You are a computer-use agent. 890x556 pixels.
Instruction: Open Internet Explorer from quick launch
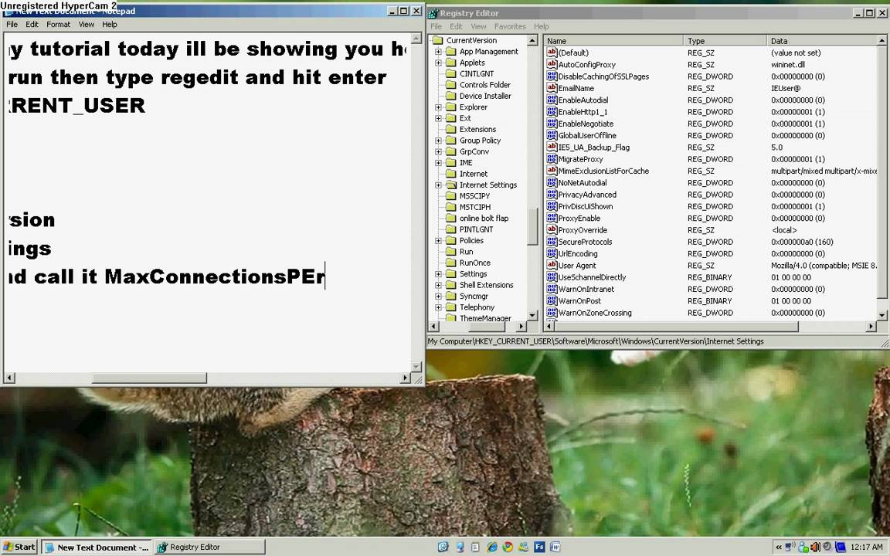[x=491, y=547]
